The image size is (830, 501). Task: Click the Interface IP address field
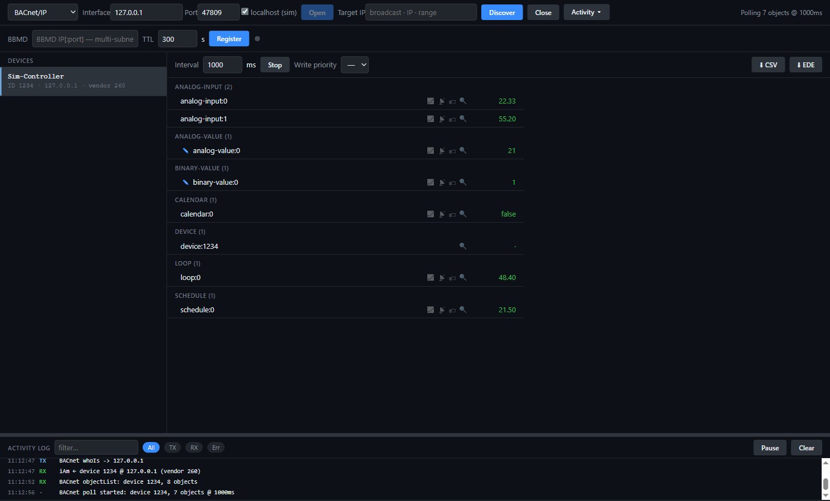(147, 12)
